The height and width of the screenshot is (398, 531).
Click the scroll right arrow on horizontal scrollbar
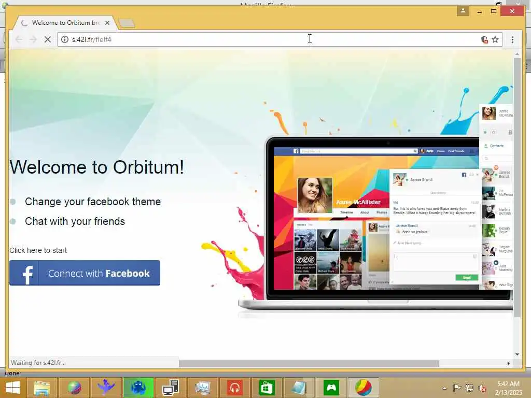point(508,363)
